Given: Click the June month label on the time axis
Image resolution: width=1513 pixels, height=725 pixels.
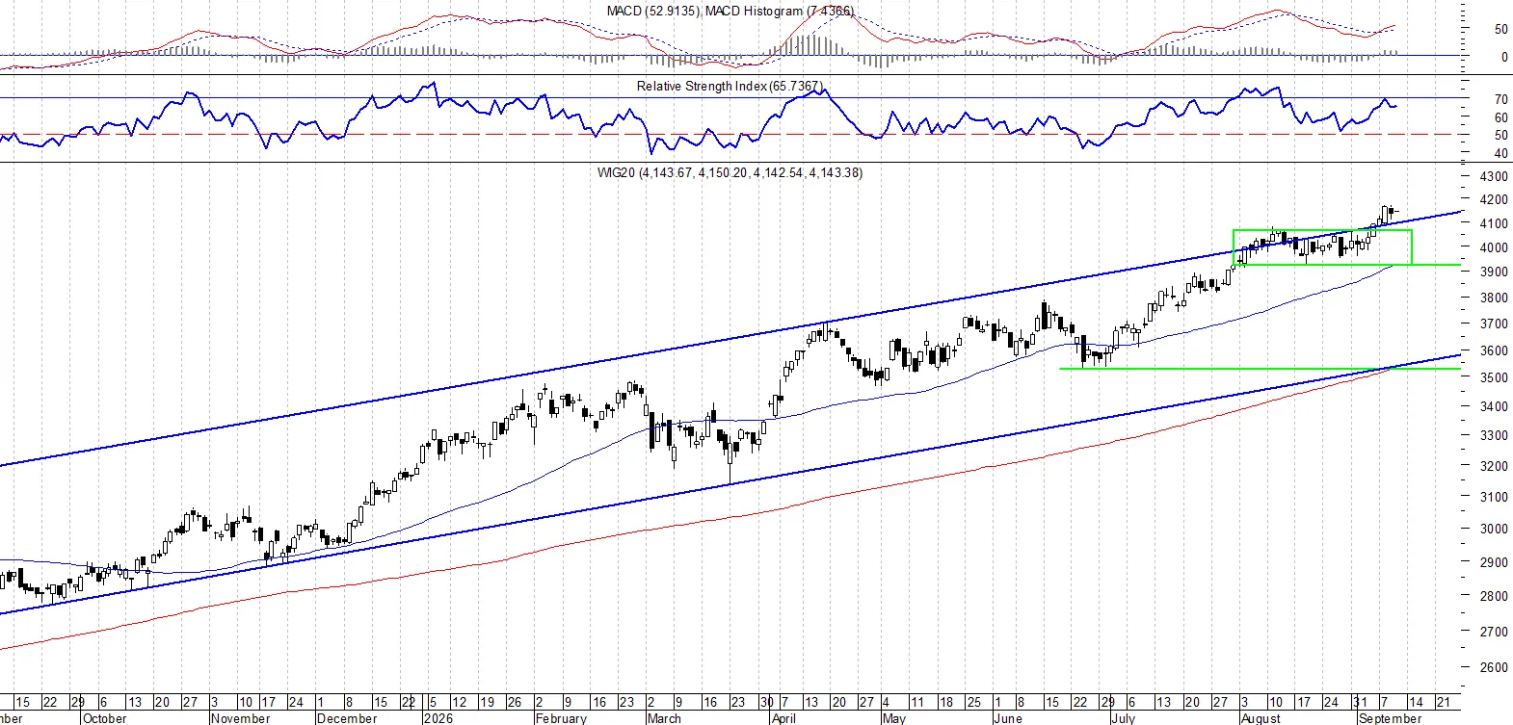Looking at the screenshot, I should pyautogui.click(x=1008, y=718).
